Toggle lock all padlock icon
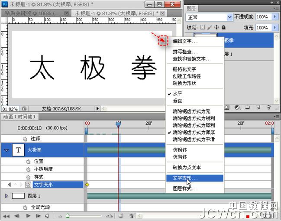 (223, 27)
